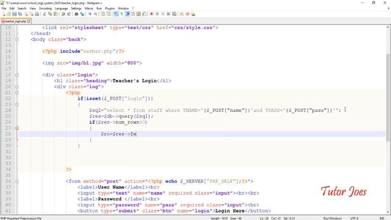
Task: Collapse the body fold on line 12
Action: coord(17,39)
